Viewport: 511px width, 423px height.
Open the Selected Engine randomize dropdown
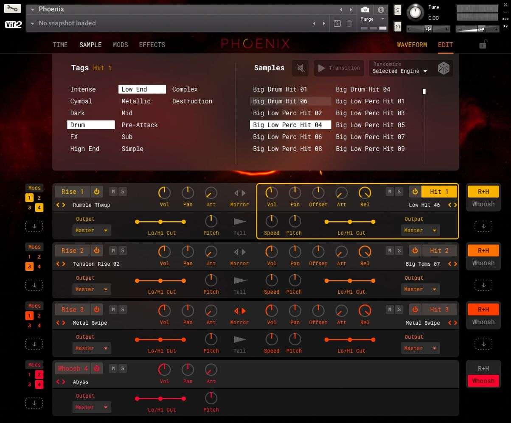398,71
